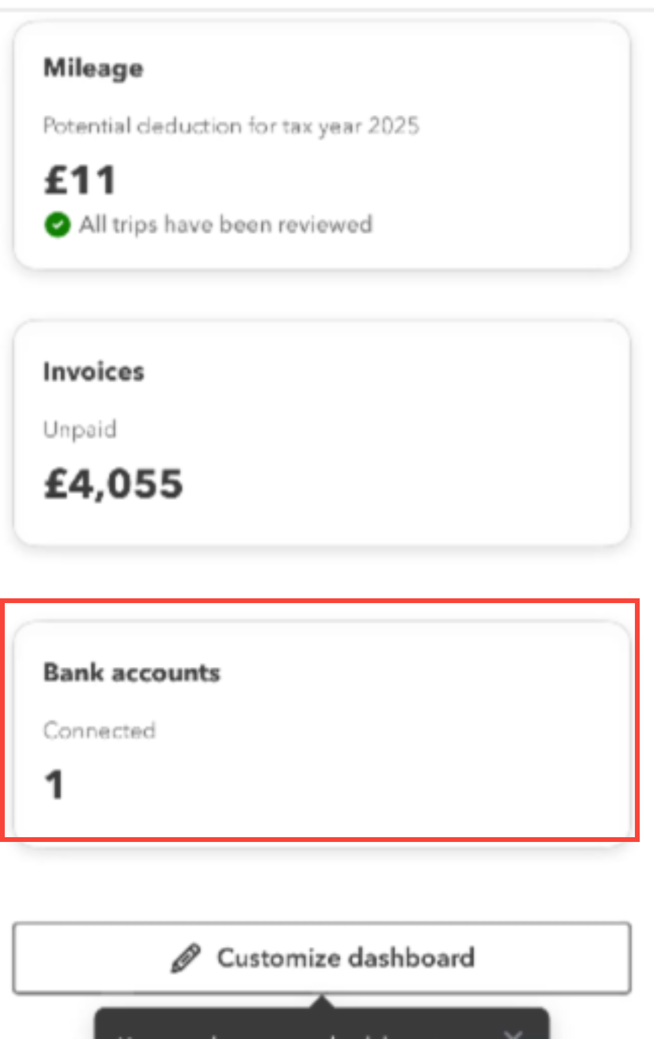Click the connected bank accounts count 1

(x=54, y=784)
